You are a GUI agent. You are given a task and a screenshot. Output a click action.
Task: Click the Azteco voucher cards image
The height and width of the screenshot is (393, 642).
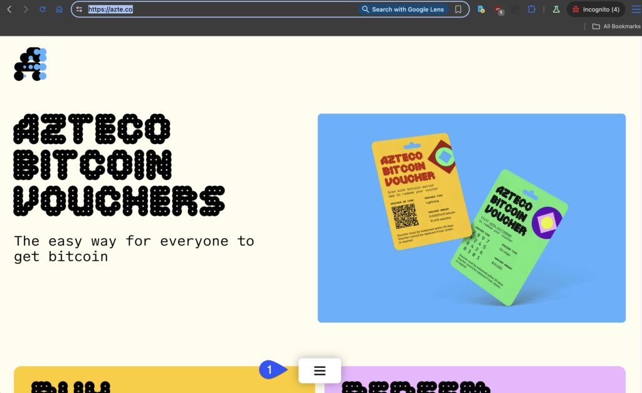coord(471,218)
